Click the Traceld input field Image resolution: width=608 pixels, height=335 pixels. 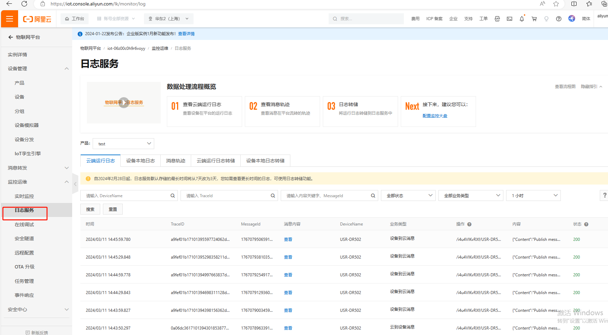(226, 195)
